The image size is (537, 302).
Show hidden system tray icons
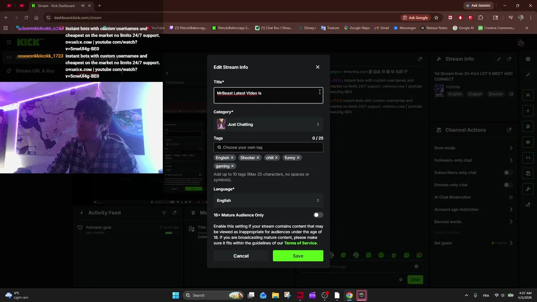point(466,295)
